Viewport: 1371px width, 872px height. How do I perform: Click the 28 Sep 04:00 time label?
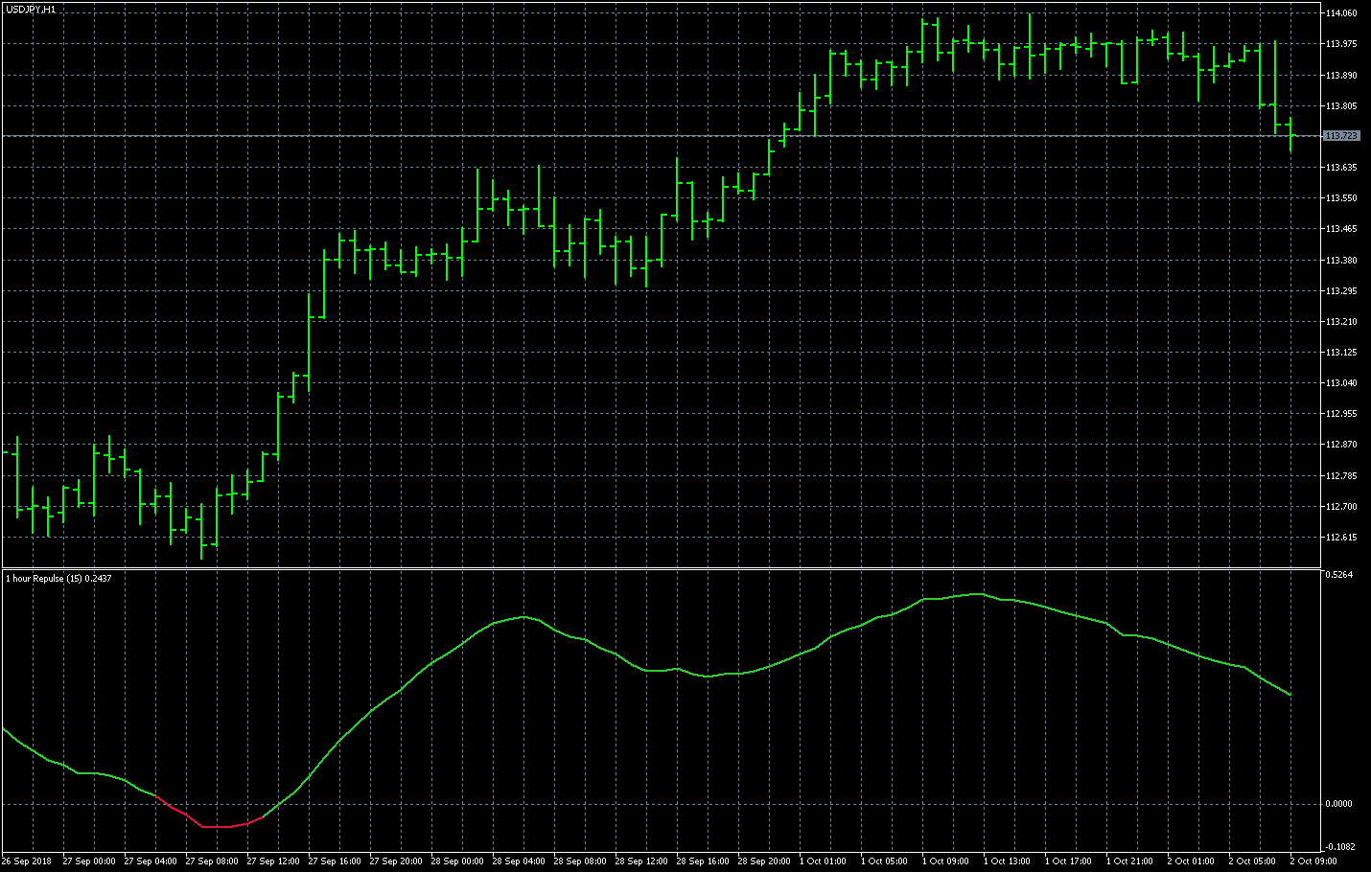point(519,861)
